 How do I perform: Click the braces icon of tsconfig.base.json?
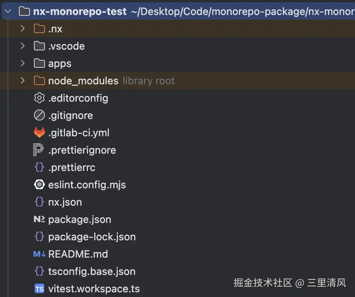pos(39,271)
